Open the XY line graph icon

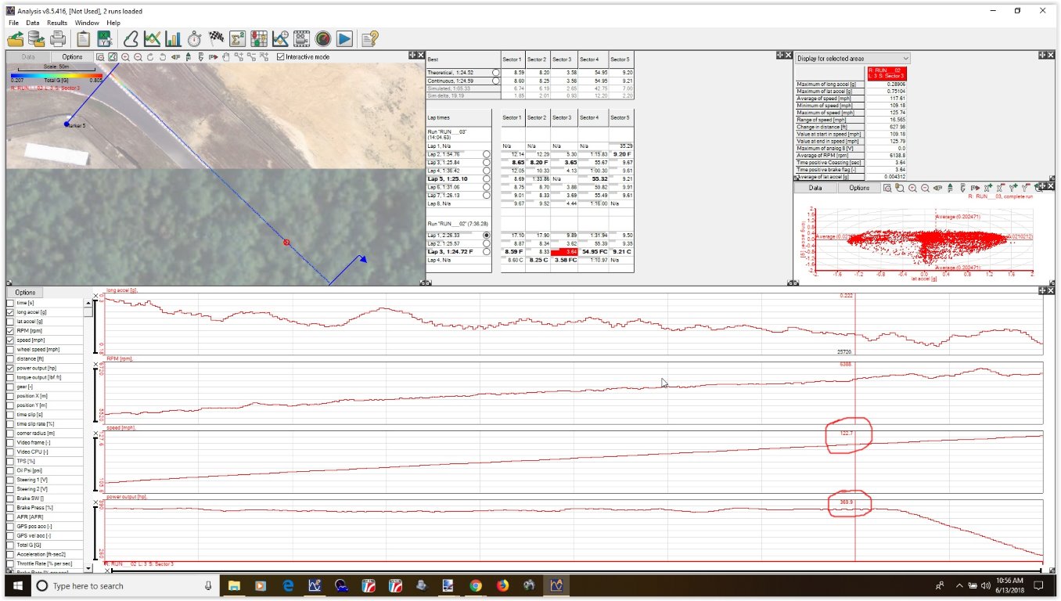pyautogui.click(x=153, y=38)
